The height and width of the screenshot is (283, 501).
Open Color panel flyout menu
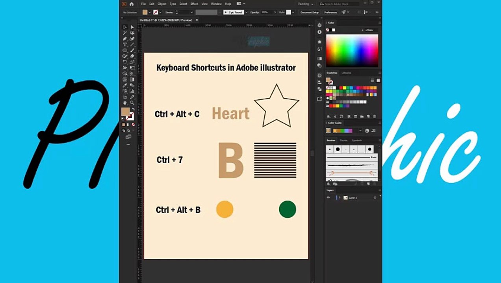(x=380, y=23)
